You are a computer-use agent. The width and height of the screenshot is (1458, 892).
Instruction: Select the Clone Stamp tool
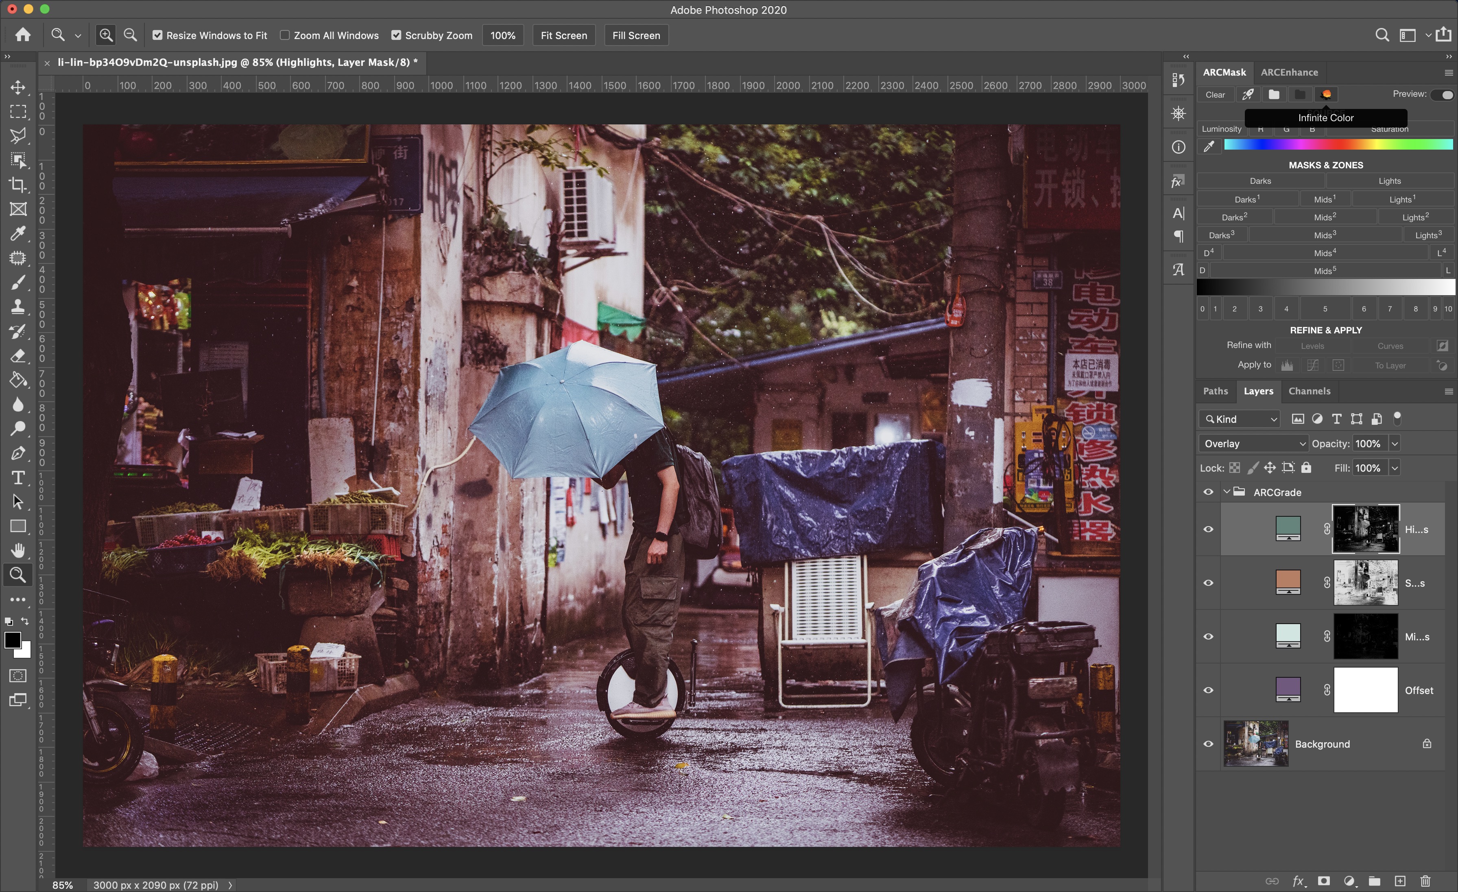[x=18, y=307]
